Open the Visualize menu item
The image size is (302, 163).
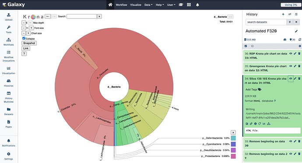click(136, 5)
